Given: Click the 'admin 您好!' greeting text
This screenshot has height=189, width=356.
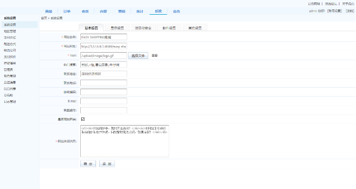Looking at the screenshot, I should (x=317, y=11).
